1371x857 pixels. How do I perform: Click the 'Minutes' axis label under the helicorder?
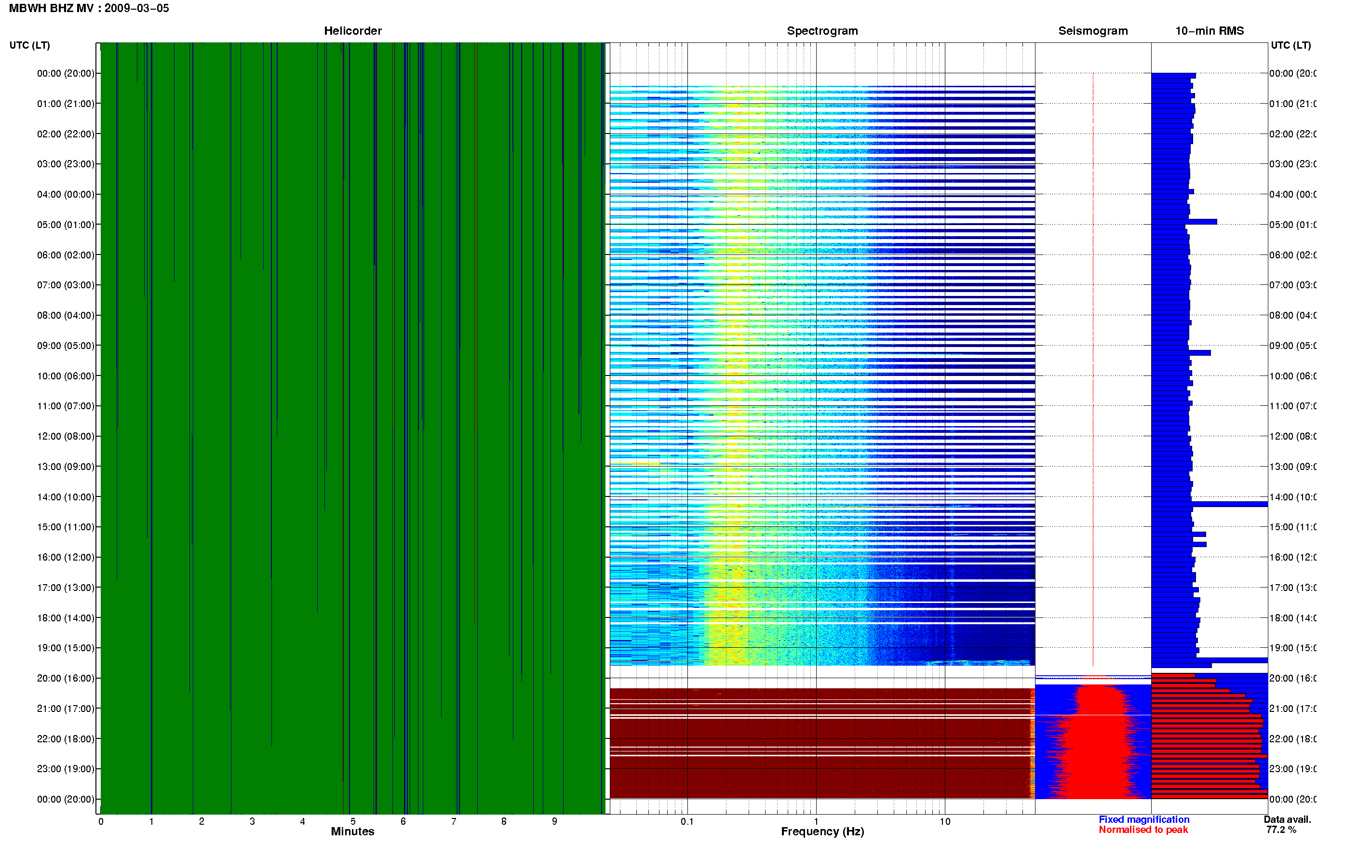pyautogui.click(x=352, y=831)
